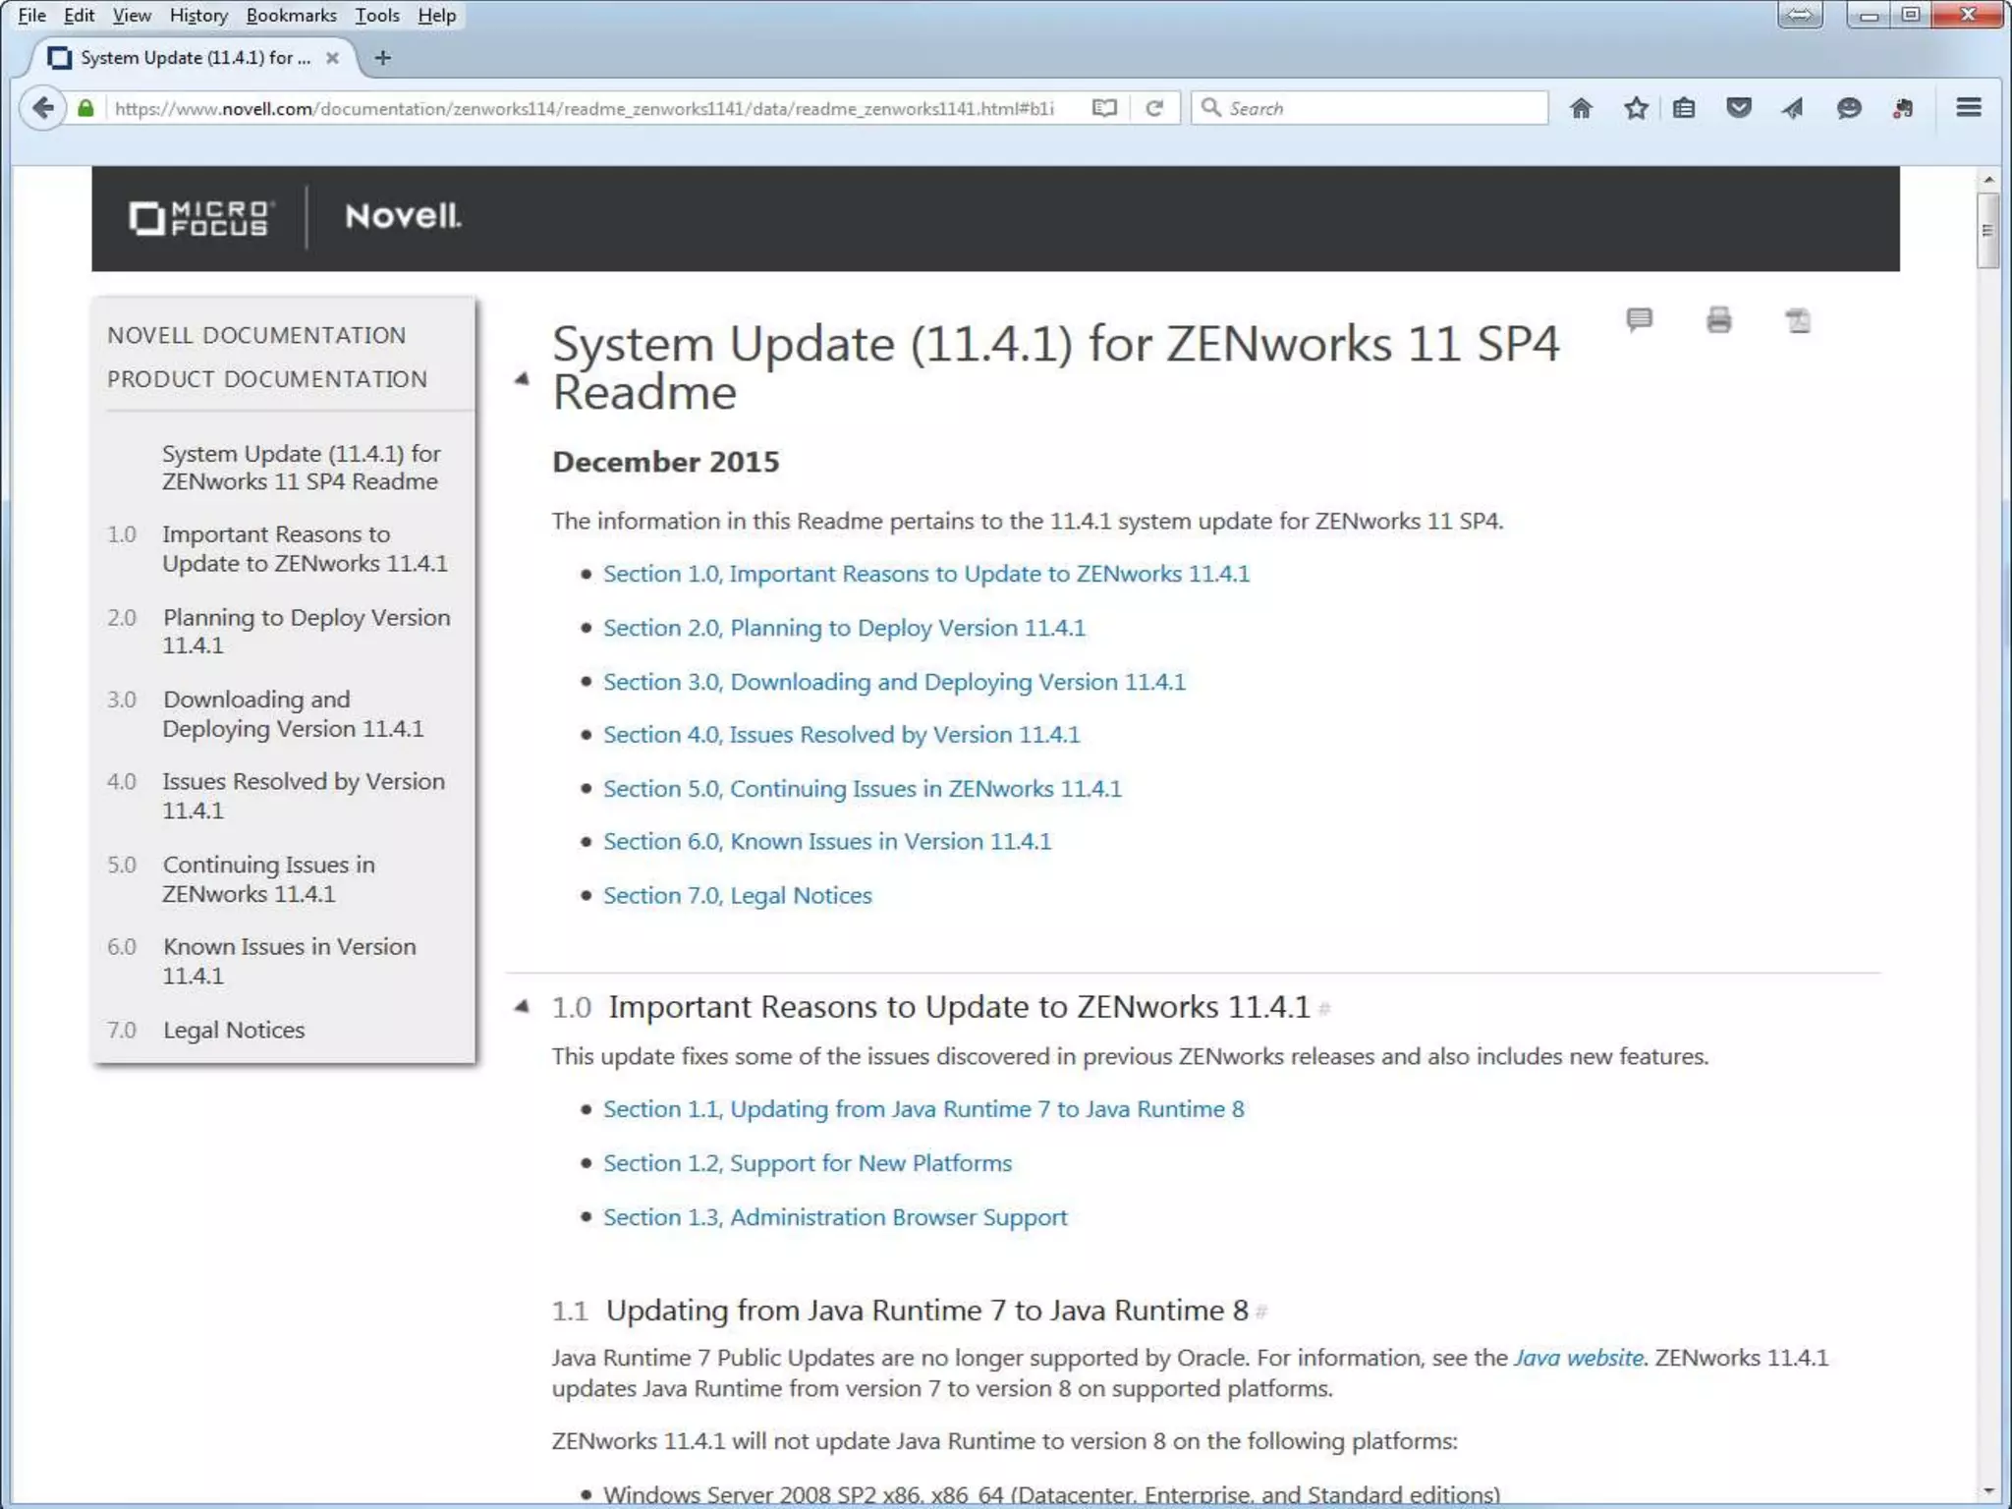Click the scrollbar up arrow
This screenshot has width=2012, height=1509.
(x=1988, y=180)
